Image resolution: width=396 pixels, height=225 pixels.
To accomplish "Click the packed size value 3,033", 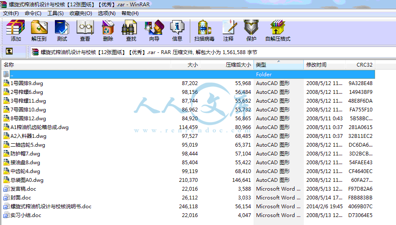I will click(244, 198).
